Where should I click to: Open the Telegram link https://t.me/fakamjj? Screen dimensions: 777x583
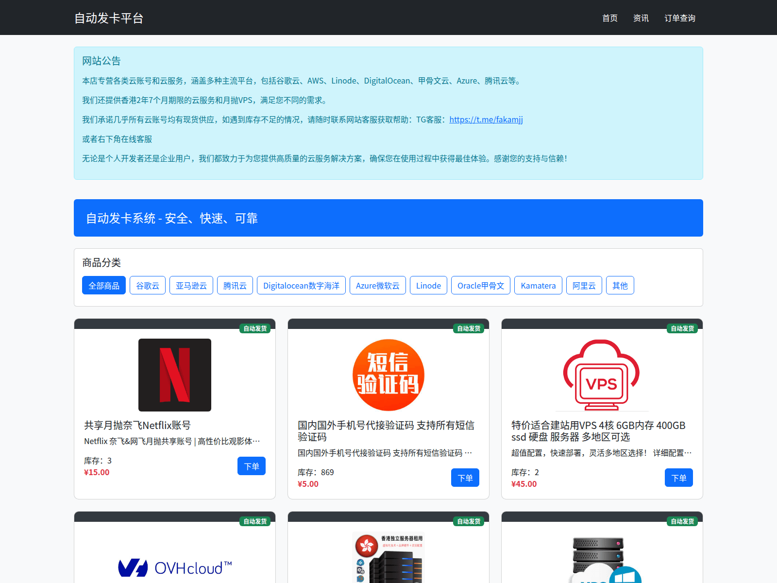(x=486, y=120)
